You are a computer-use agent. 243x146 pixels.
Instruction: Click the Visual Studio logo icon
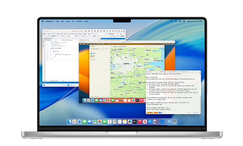[44, 34]
